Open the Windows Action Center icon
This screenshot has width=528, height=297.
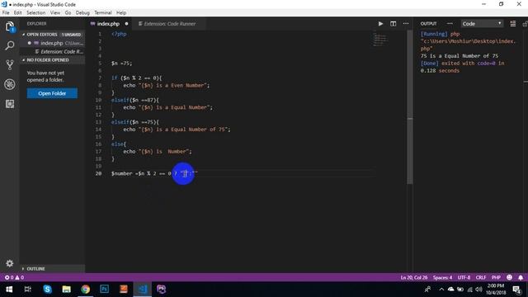(x=517, y=290)
